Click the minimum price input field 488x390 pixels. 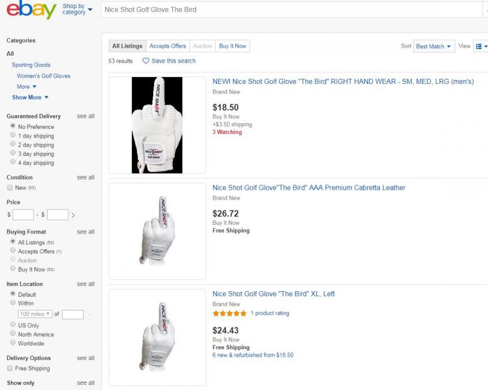23,215
